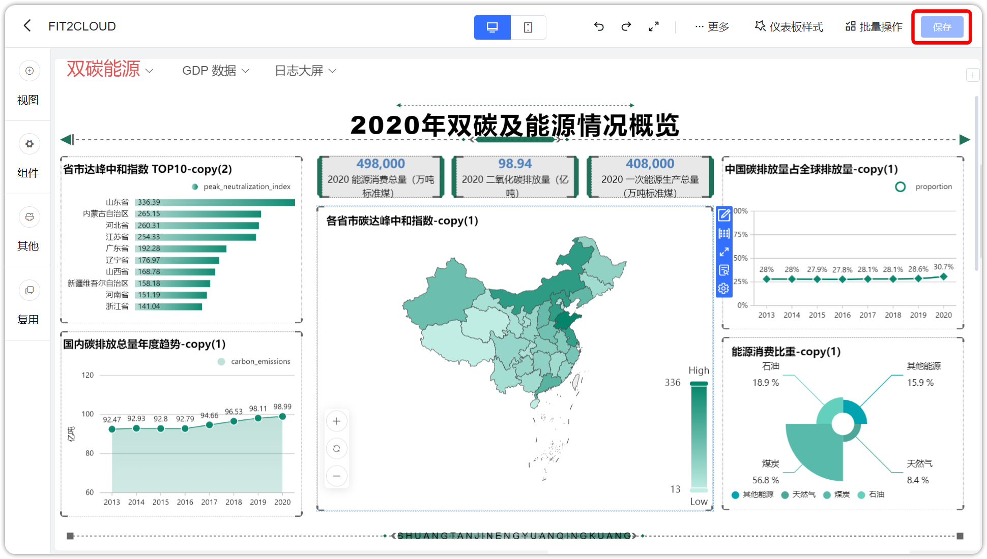Image resolution: width=987 pixels, height=559 pixels.
Task: Select the 日志大屏 tab
Action: click(299, 71)
